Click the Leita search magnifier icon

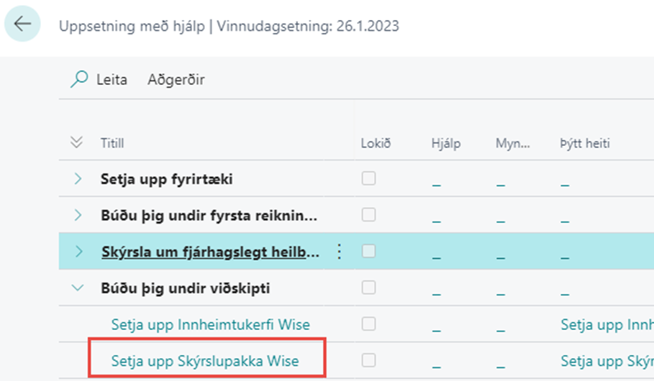tap(78, 80)
